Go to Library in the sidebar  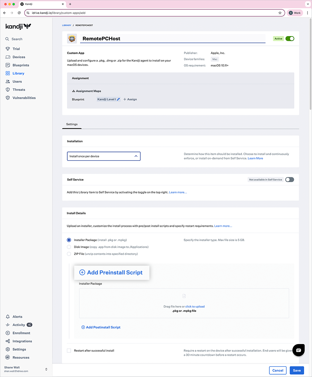pos(18,74)
